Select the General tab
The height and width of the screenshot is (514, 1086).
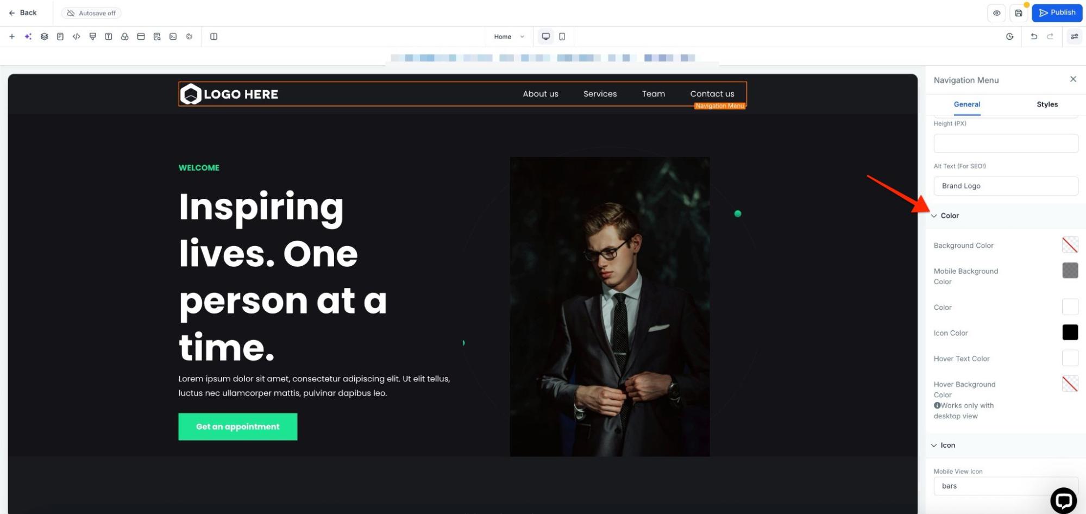[x=966, y=104]
